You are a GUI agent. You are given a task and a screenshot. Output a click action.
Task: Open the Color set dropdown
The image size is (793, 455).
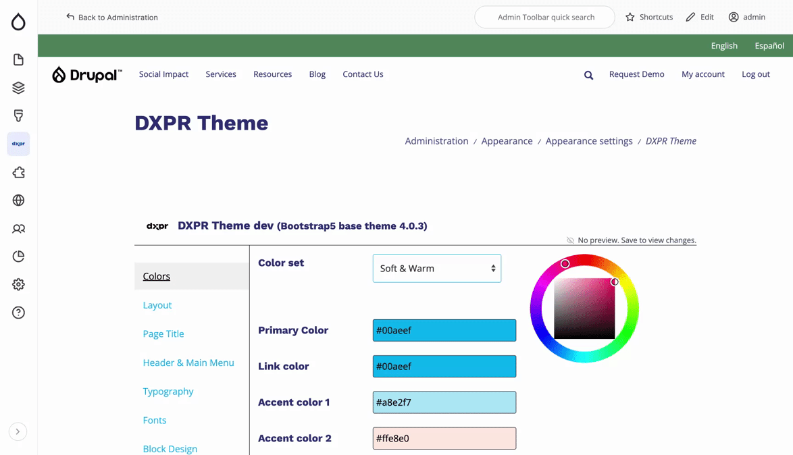[436, 268]
